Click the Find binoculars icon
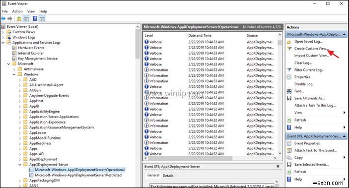Image resolution: width=349 pixels, height=188 pixels. 289,91
